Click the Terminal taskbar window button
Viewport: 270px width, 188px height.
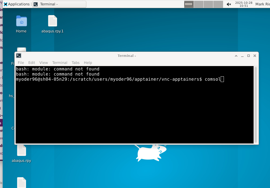click(59, 4)
